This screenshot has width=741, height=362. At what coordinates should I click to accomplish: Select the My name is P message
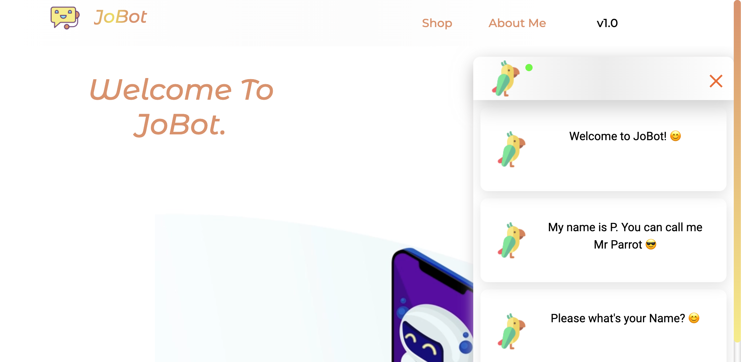(604, 240)
